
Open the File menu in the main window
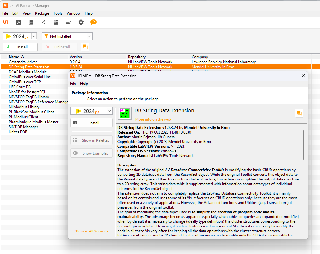pyautogui.click(x=5, y=13)
